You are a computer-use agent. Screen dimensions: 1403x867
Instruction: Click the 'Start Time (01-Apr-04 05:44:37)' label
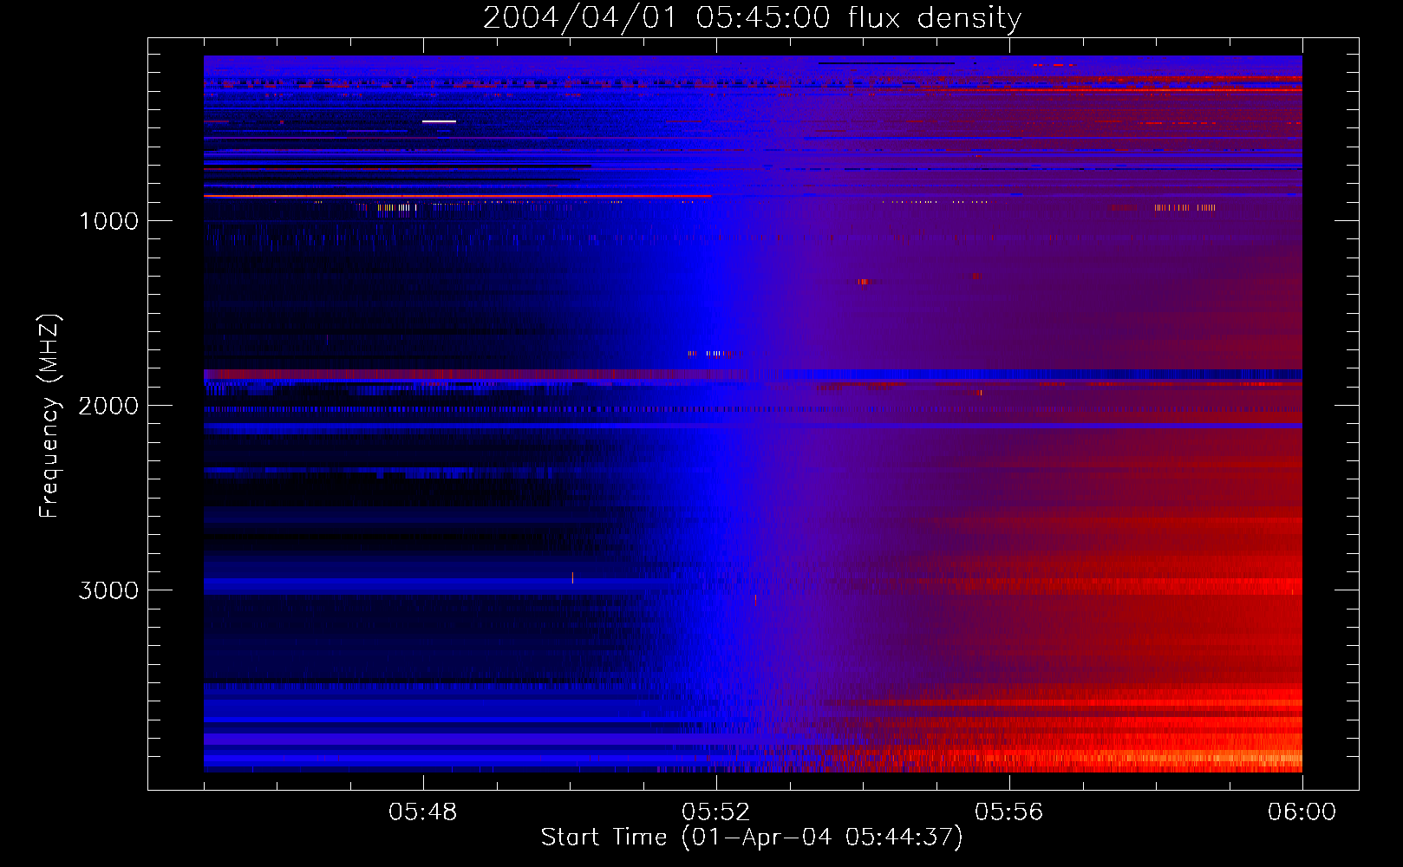752,838
